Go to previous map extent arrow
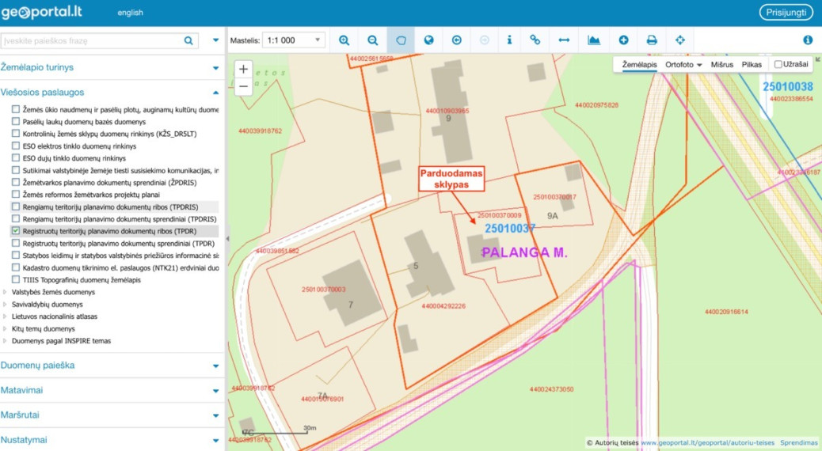822x451 pixels. 457,40
